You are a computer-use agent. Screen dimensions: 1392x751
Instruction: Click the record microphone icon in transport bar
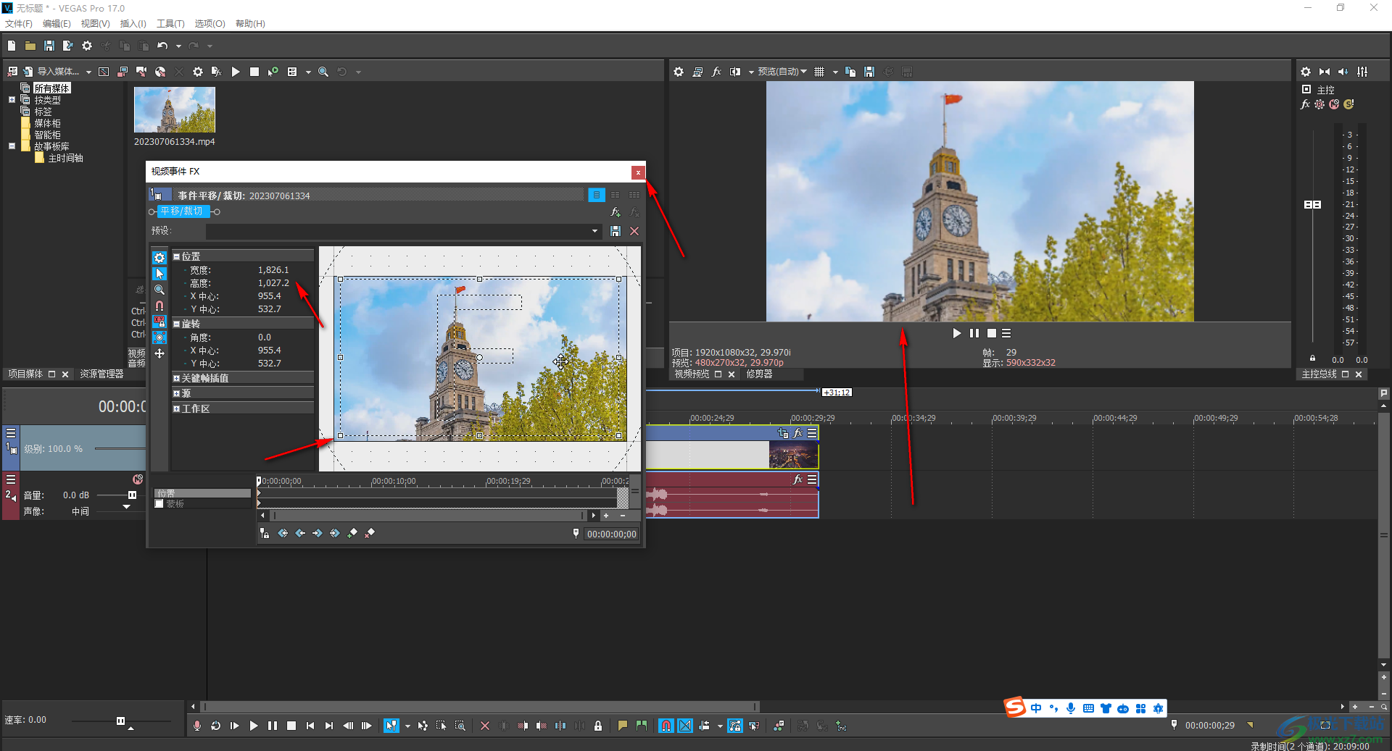(197, 726)
